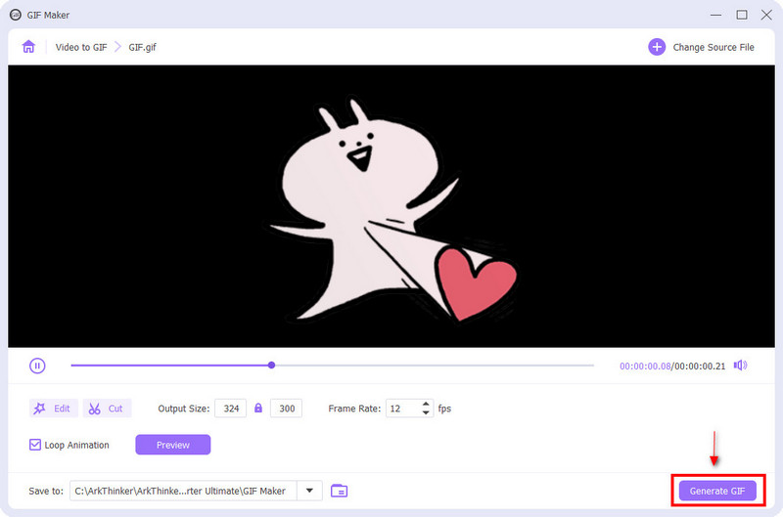This screenshot has height=517, width=783.
Task: Go to the Home icon
Action: [x=28, y=47]
